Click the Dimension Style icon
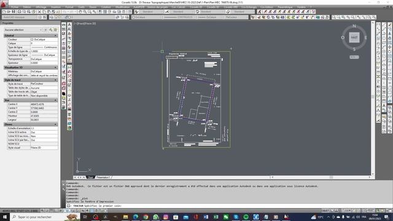Viewport: 393px width, 221px height. pyautogui.click(x=167, y=12)
